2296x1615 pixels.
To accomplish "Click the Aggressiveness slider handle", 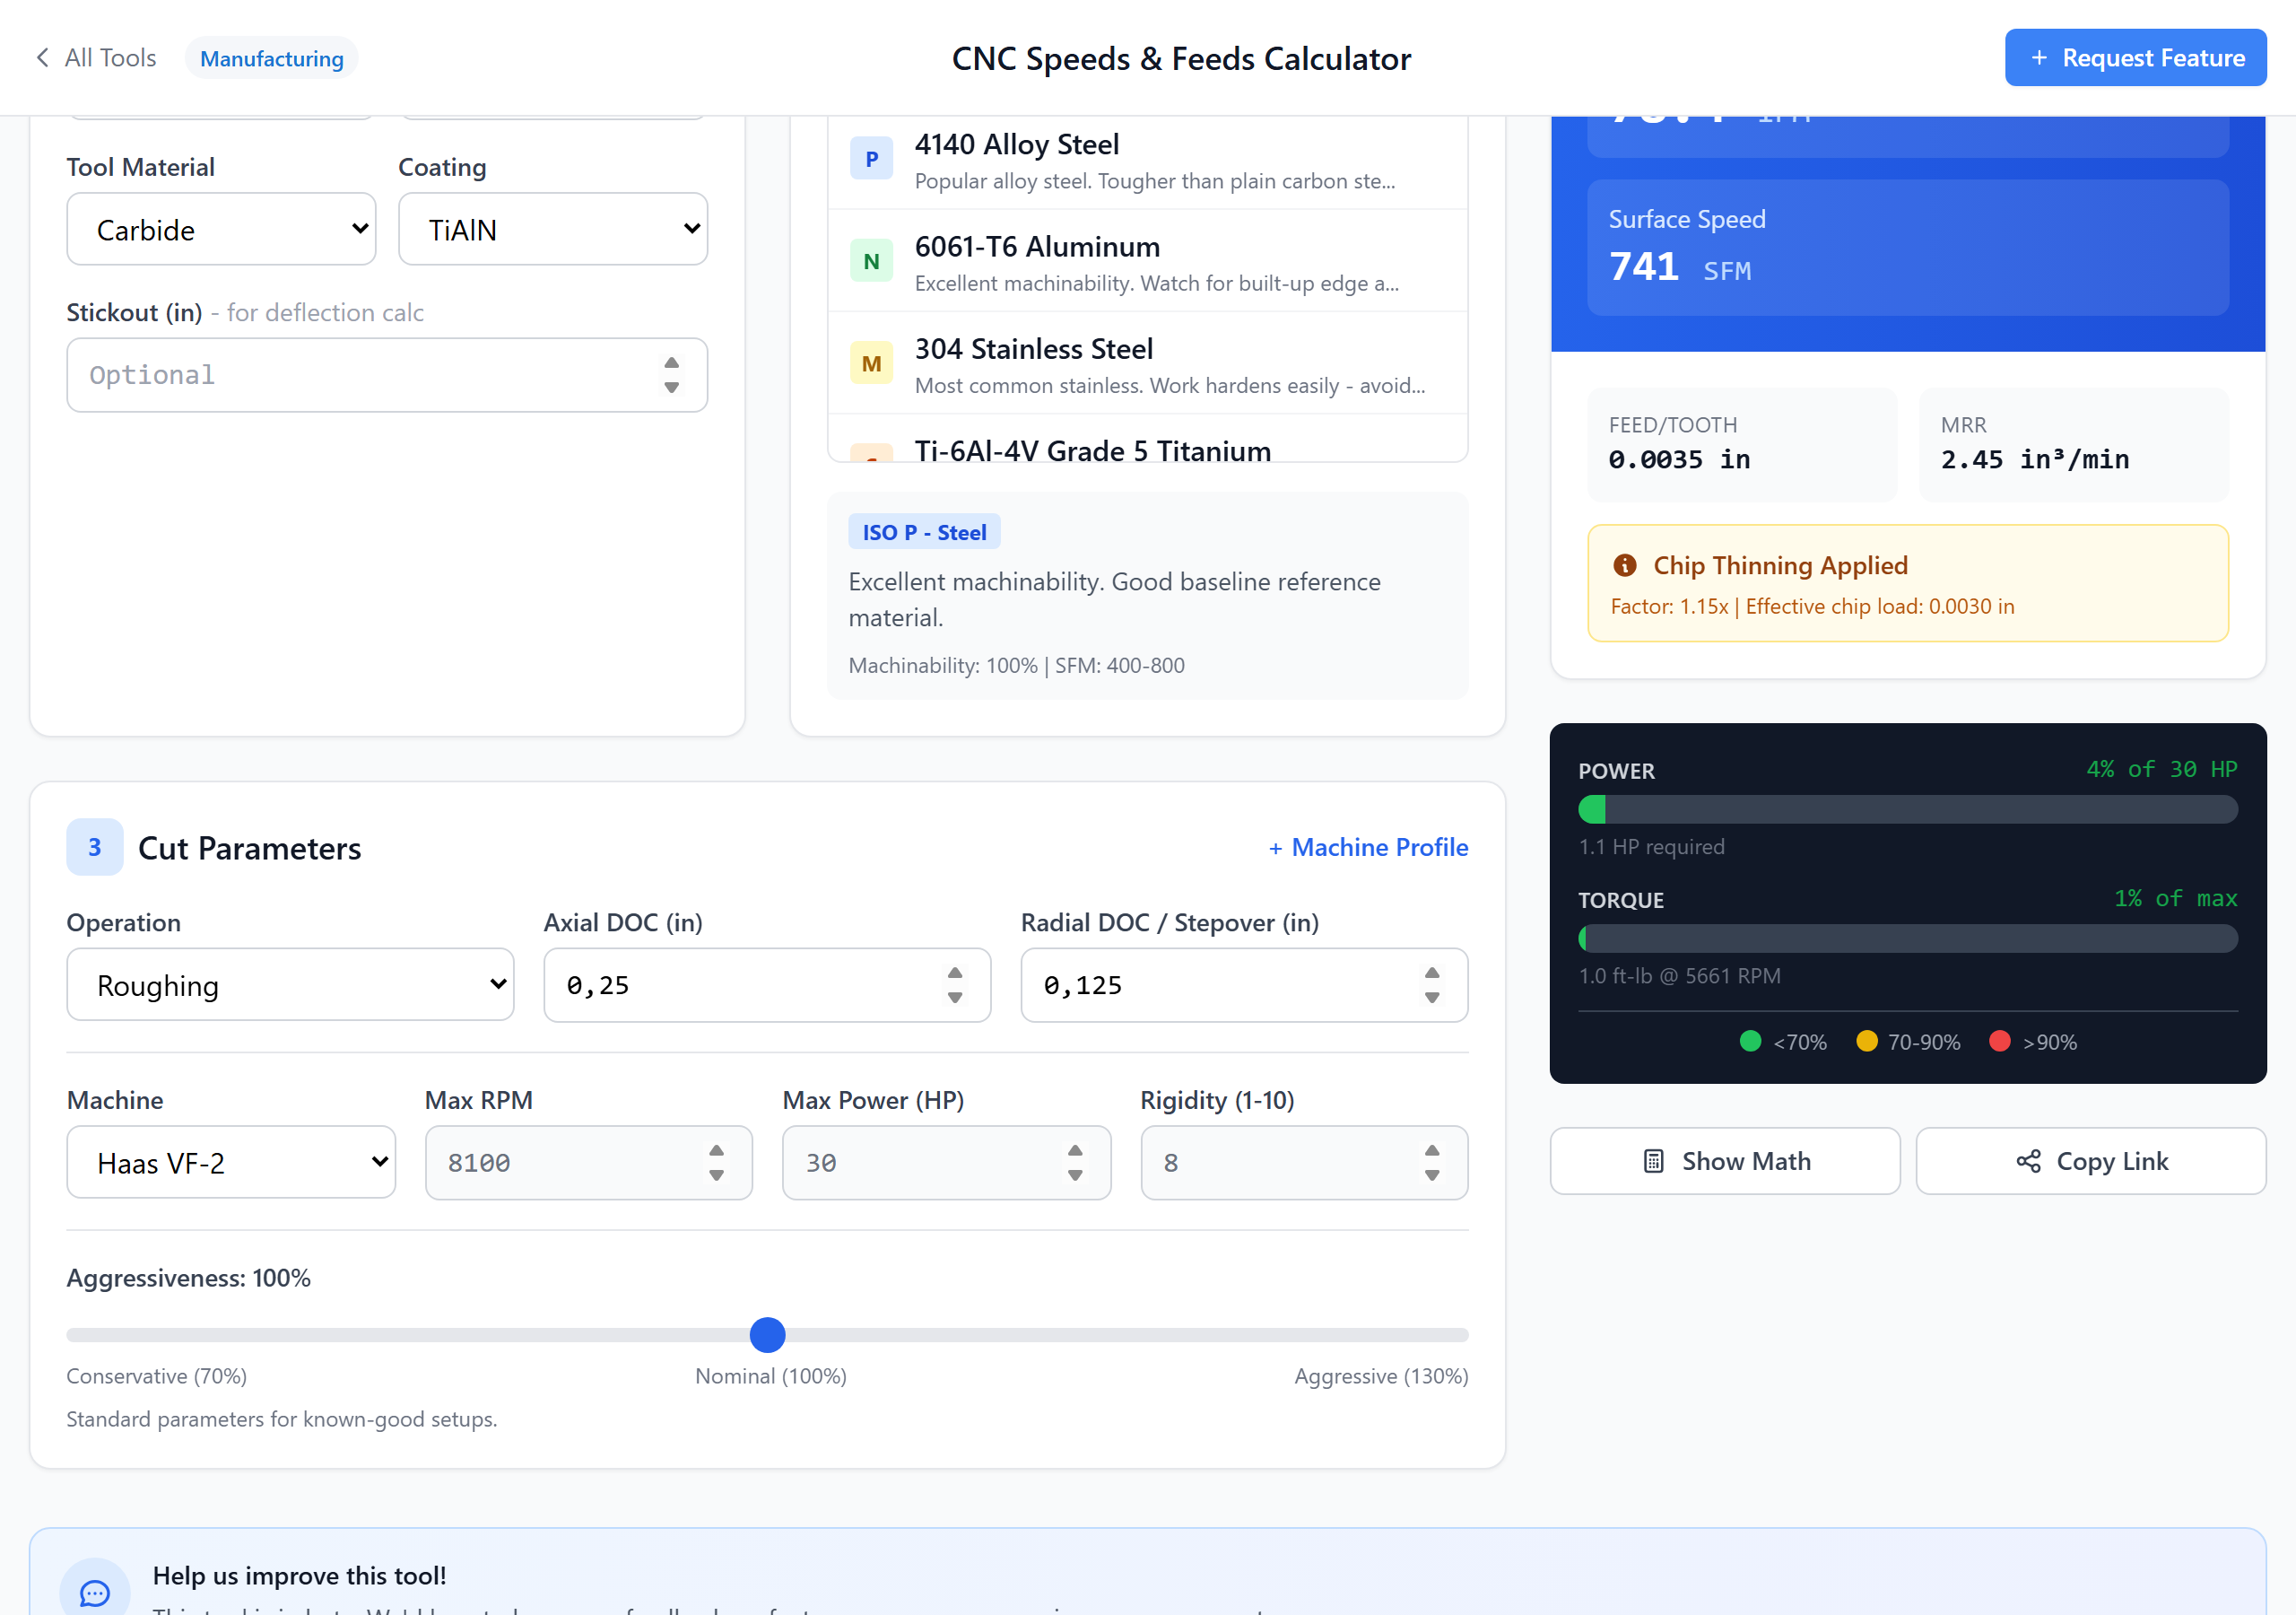I will (767, 1334).
